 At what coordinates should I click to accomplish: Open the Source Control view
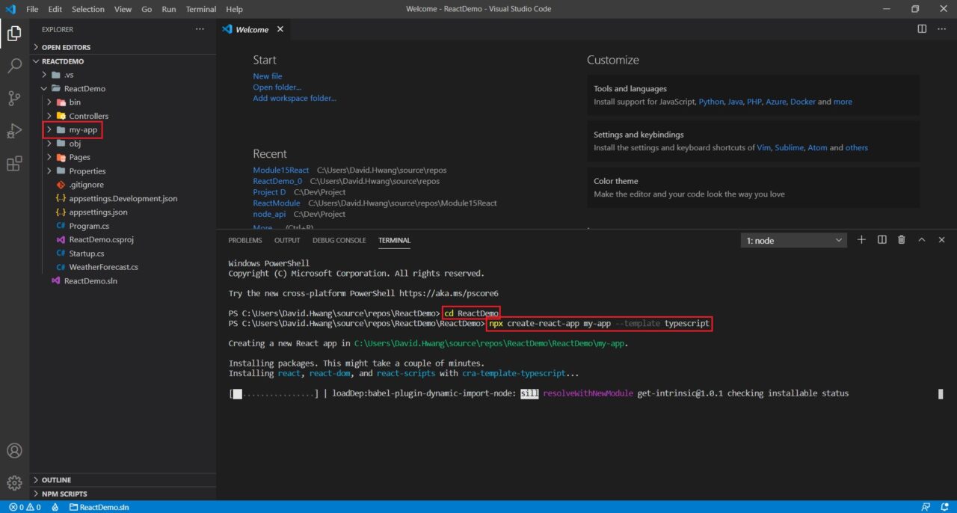(14, 99)
